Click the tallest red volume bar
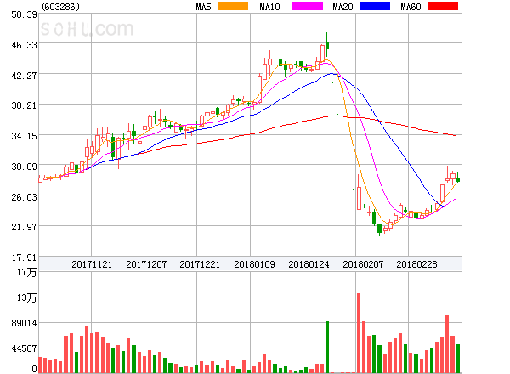Viewport: 510px width, 374px height. [359, 333]
